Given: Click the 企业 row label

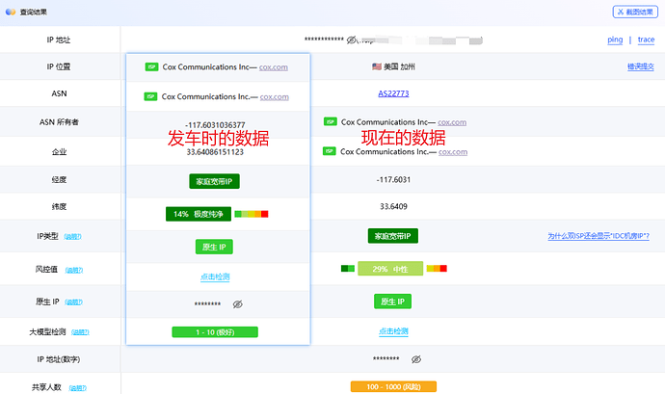Looking at the screenshot, I should point(59,152).
